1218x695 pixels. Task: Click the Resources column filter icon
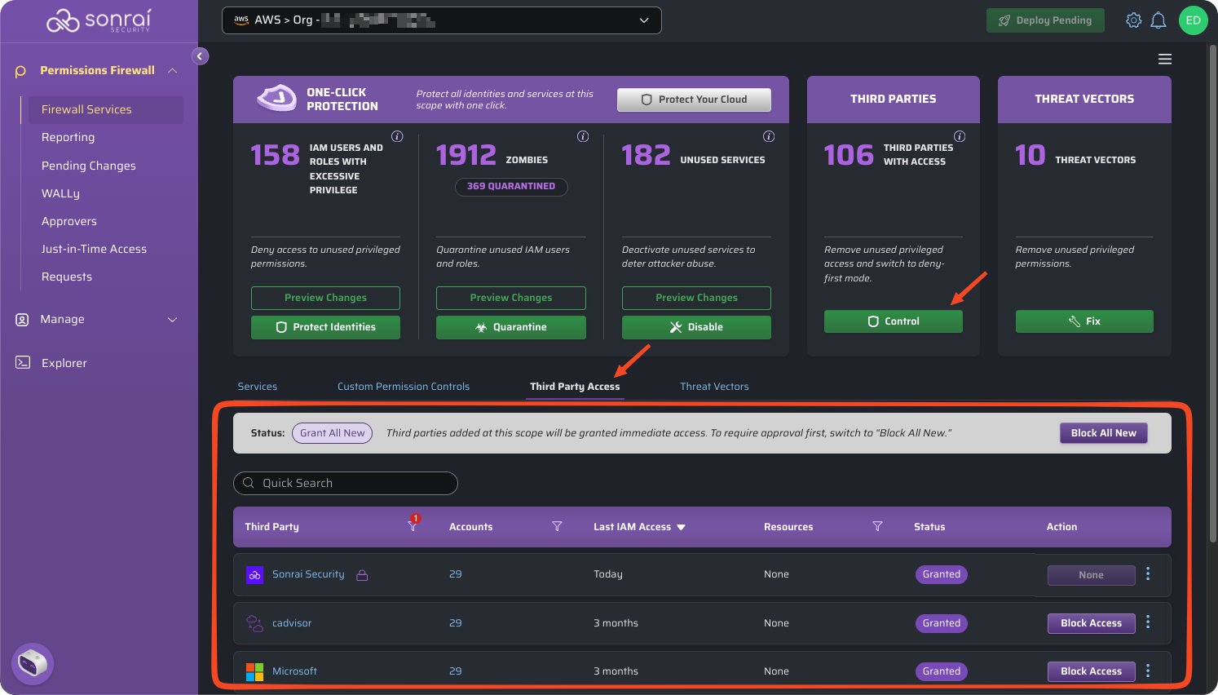tap(877, 527)
